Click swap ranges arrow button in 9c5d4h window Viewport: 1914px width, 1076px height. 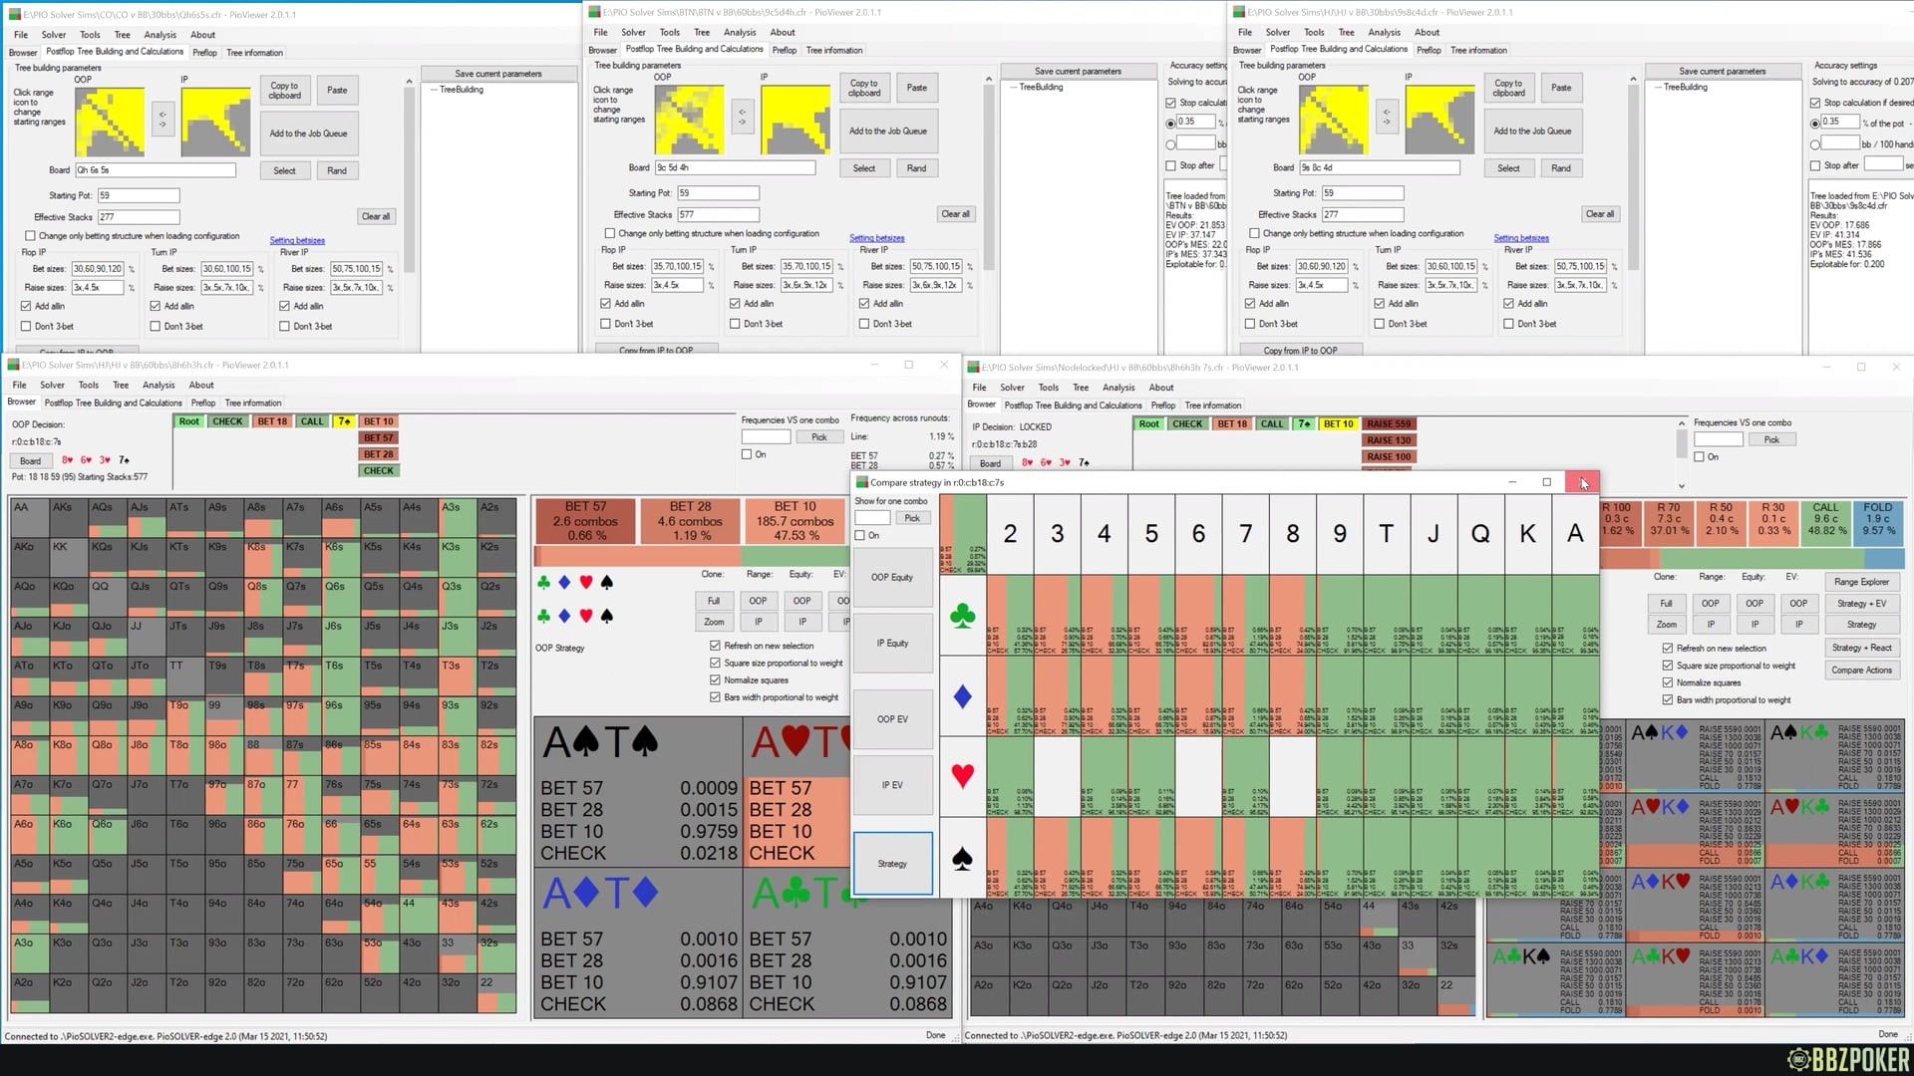coord(742,118)
